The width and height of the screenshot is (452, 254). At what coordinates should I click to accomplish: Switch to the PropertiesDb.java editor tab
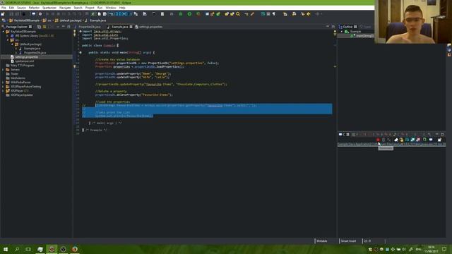click(90, 27)
